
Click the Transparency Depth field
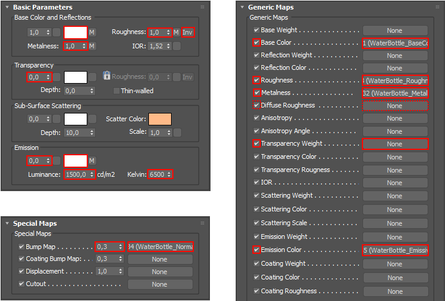[79, 91]
